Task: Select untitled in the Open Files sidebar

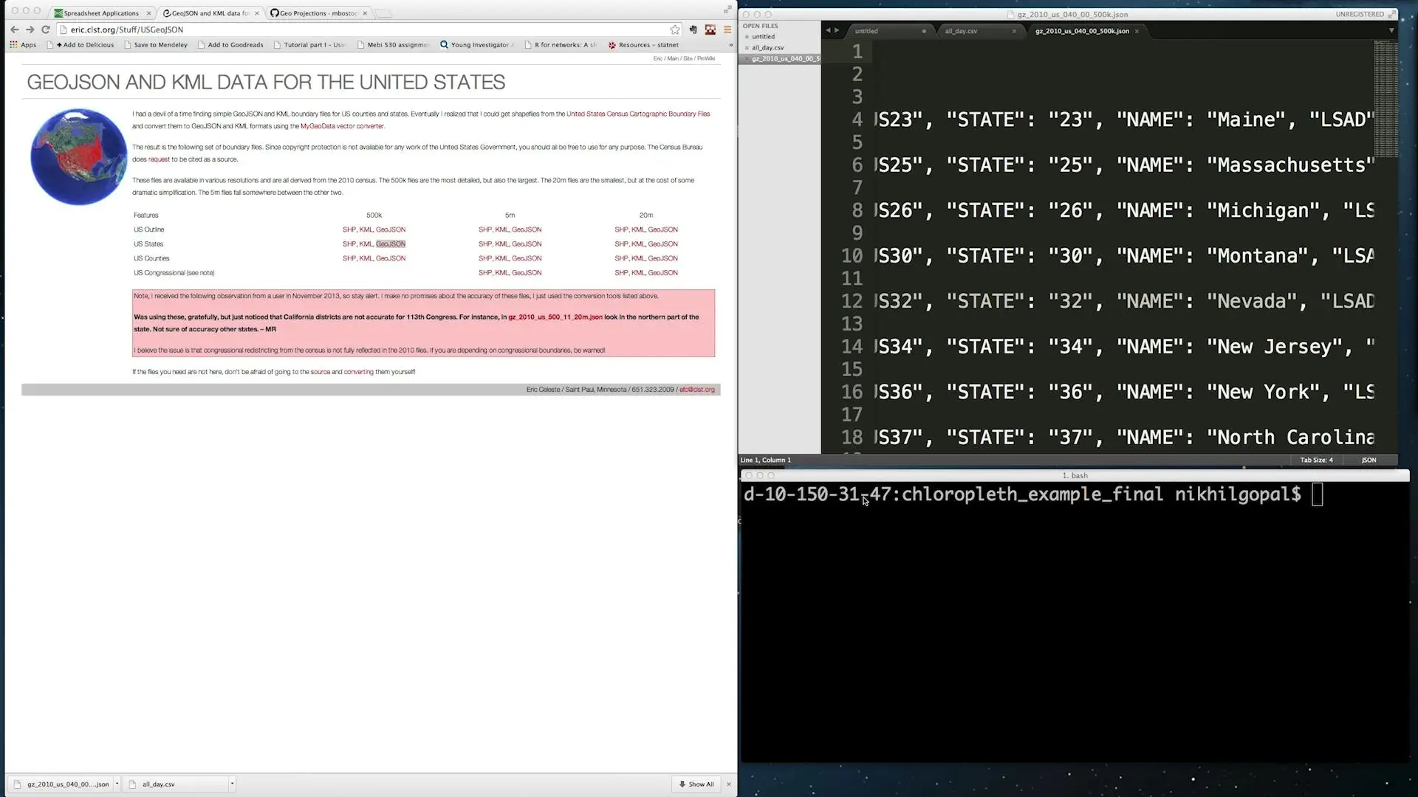Action: (763, 36)
